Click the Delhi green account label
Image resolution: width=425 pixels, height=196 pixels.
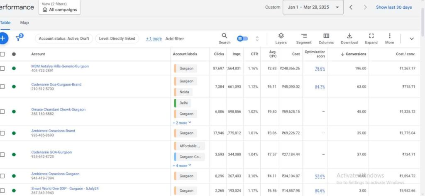click(183, 103)
